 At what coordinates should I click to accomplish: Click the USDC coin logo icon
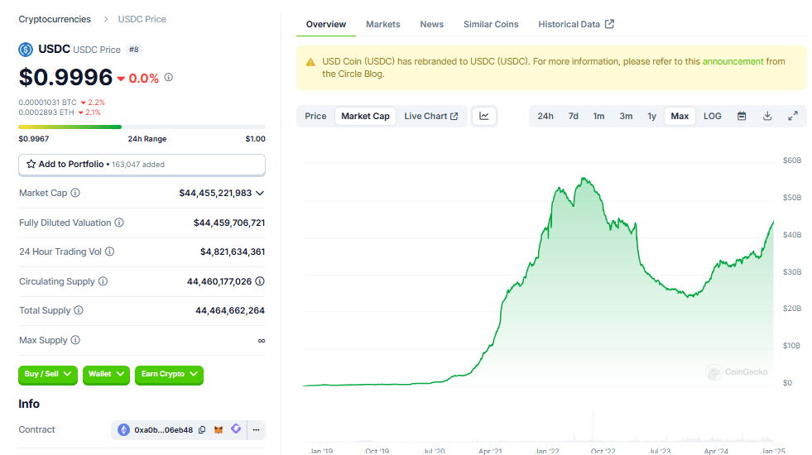(26, 50)
